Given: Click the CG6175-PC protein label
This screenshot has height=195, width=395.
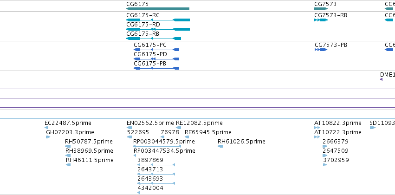Looking at the screenshot, I should (x=150, y=45).
